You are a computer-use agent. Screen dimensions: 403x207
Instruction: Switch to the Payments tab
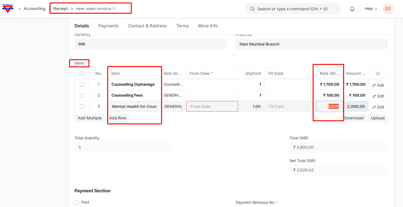pos(108,26)
